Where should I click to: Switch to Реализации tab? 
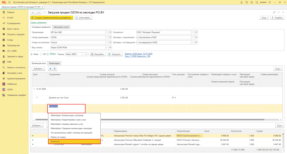pos(54,63)
